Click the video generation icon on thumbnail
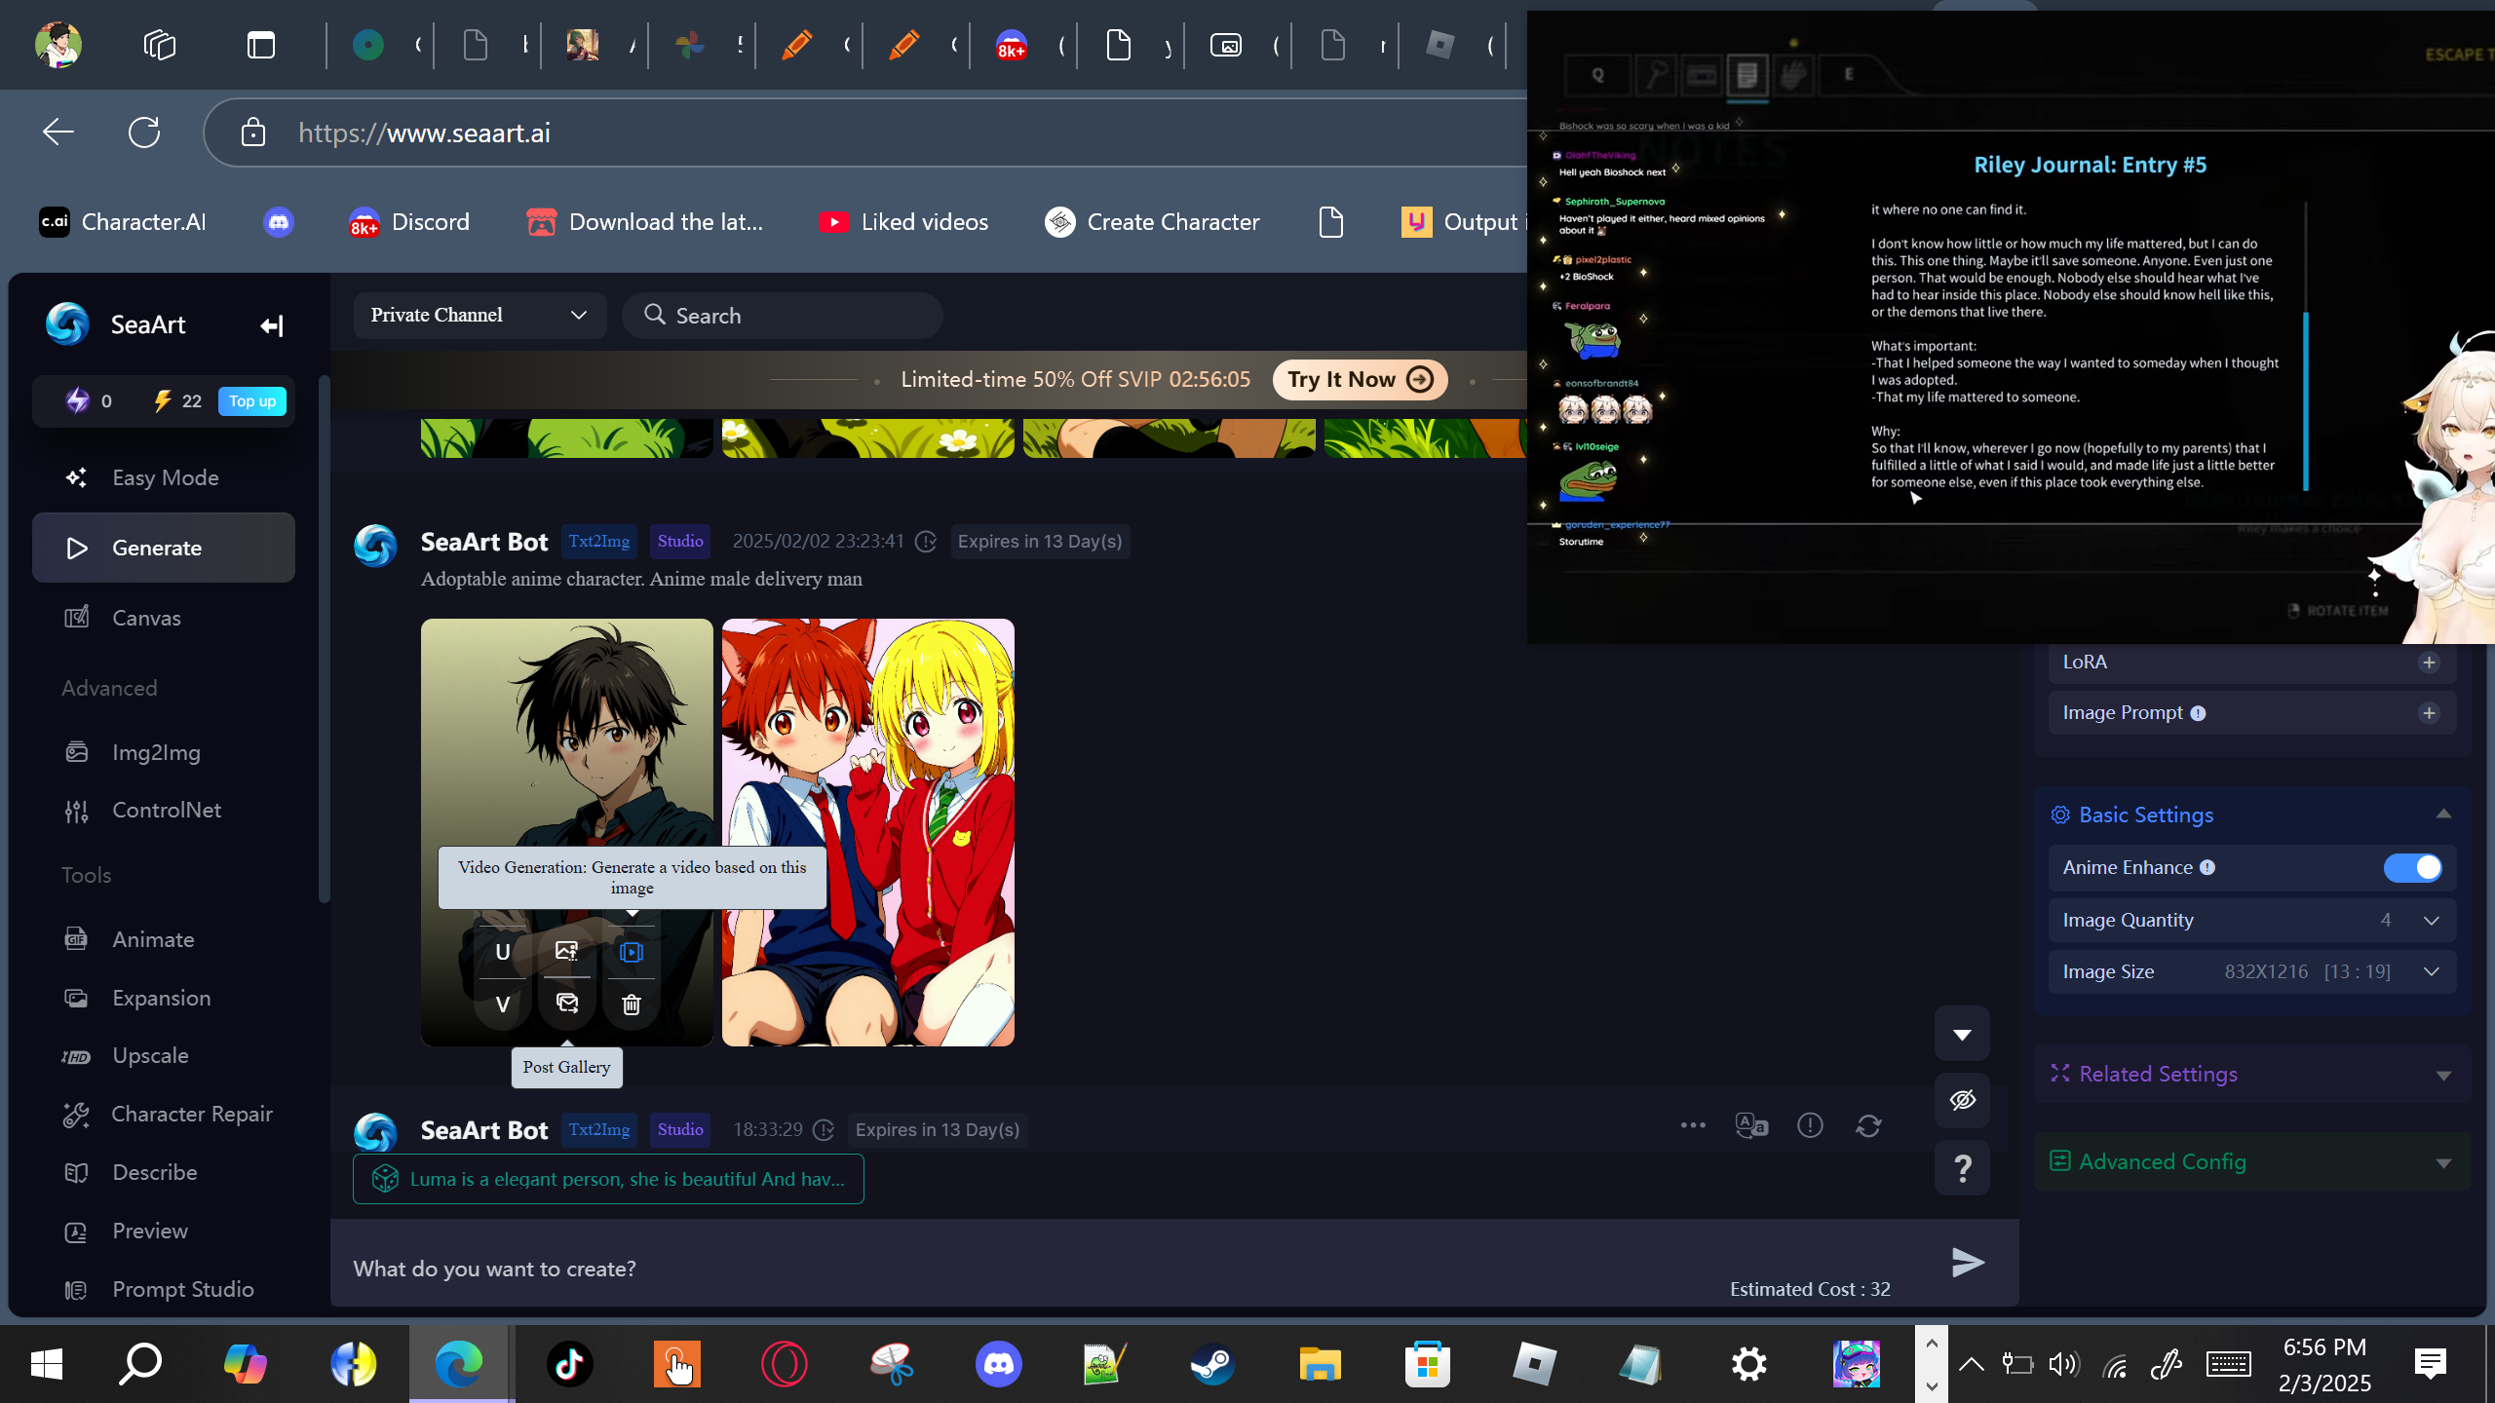This screenshot has width=2495, height=1403. pyautogui.click(x=632, y=952)
